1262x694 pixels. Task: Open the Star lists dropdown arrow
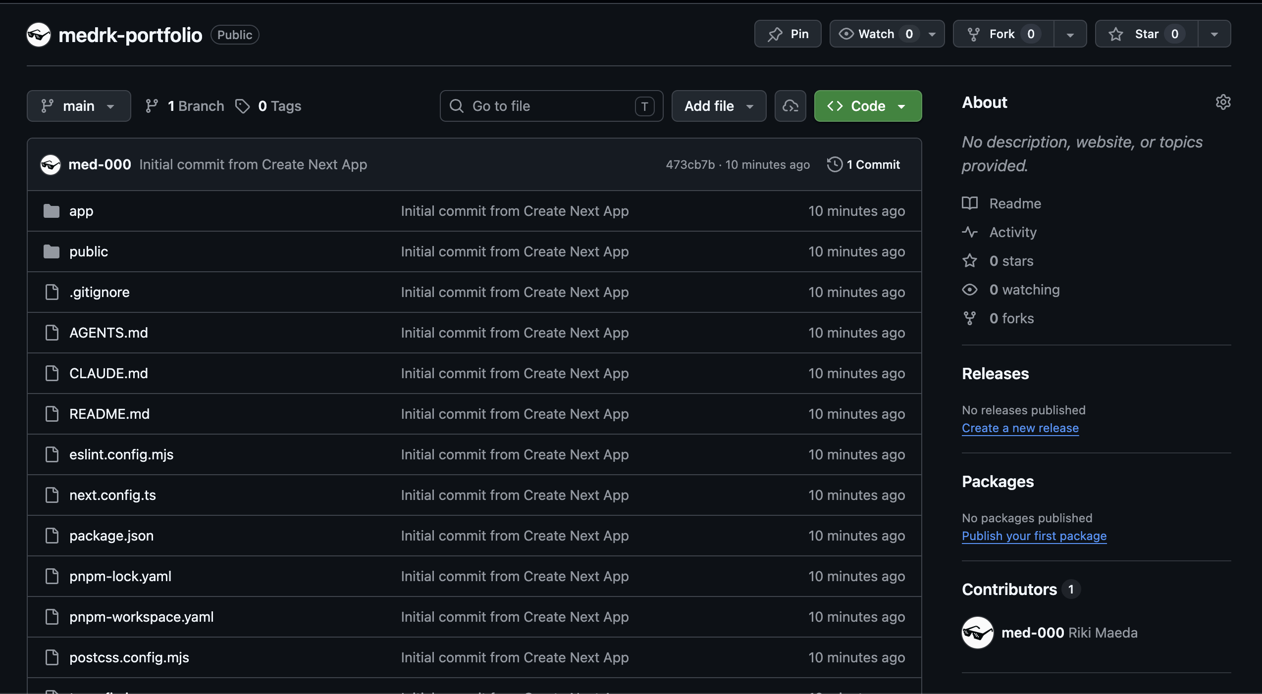(x=1214, y=34)
